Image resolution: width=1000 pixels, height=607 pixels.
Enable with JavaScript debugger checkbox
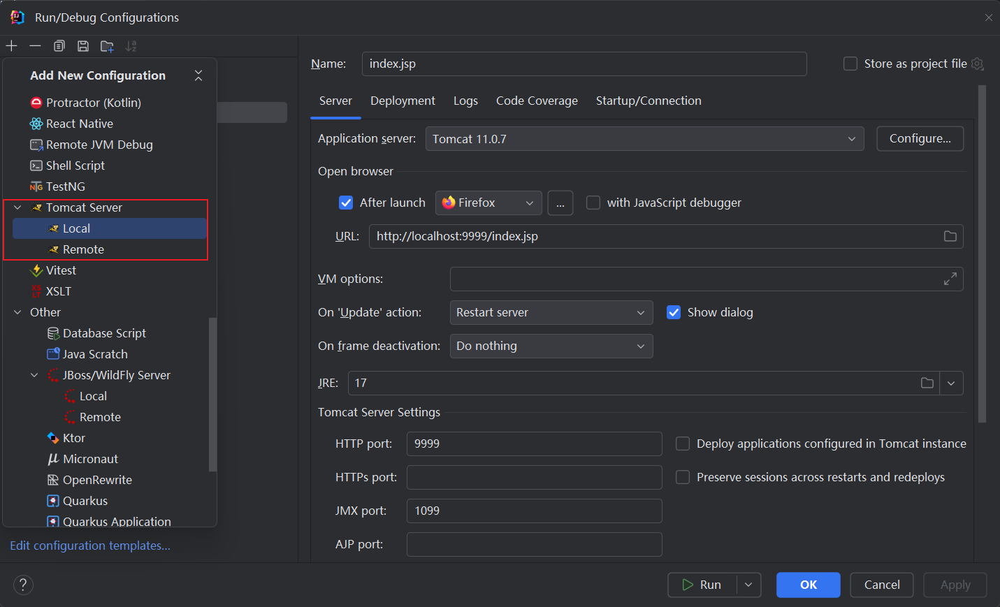click(x=593, y=203)
